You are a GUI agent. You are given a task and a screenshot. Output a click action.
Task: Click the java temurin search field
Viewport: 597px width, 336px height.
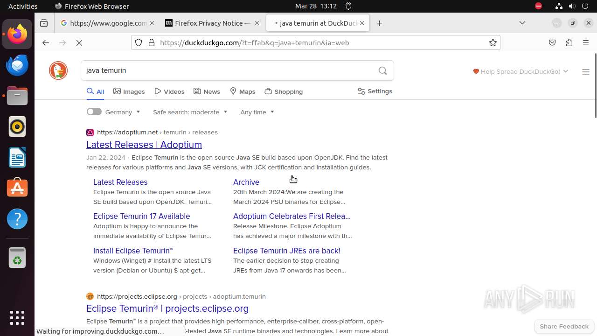229,70
